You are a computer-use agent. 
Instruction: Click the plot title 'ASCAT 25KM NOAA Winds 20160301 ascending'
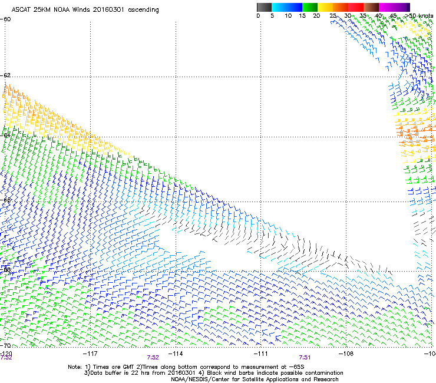[x=85, y=10]
